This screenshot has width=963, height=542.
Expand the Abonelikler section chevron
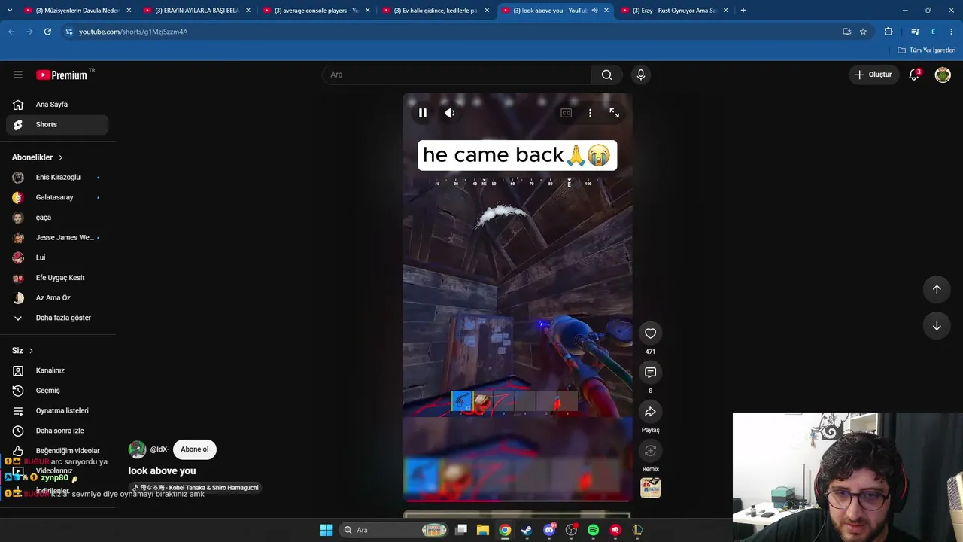click(x=61, y=157)
